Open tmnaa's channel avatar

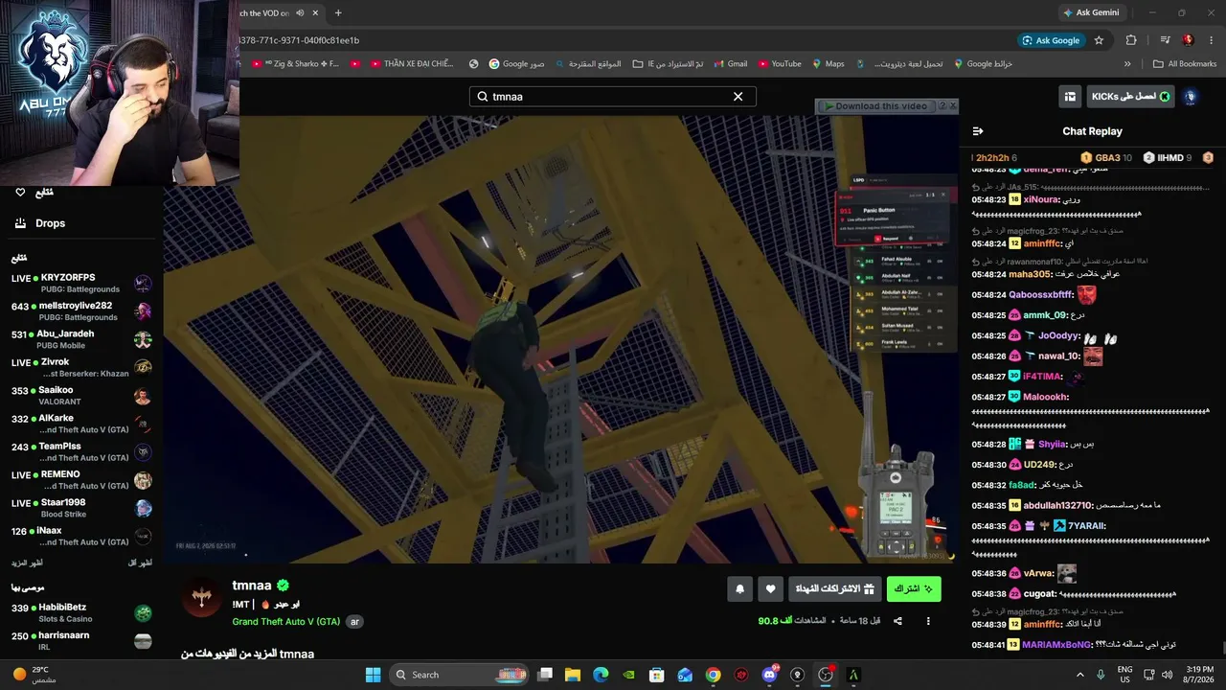click(x=201, y=598)
